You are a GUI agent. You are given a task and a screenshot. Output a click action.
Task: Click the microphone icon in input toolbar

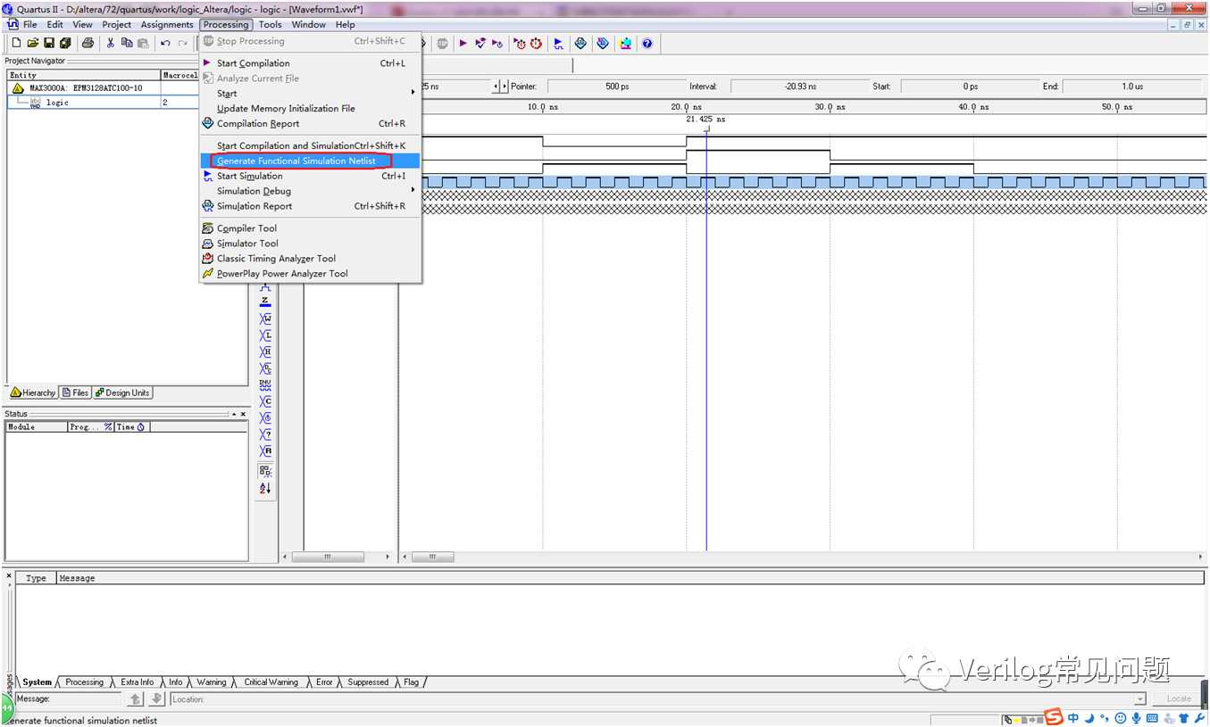click(x=1136, y=718)
